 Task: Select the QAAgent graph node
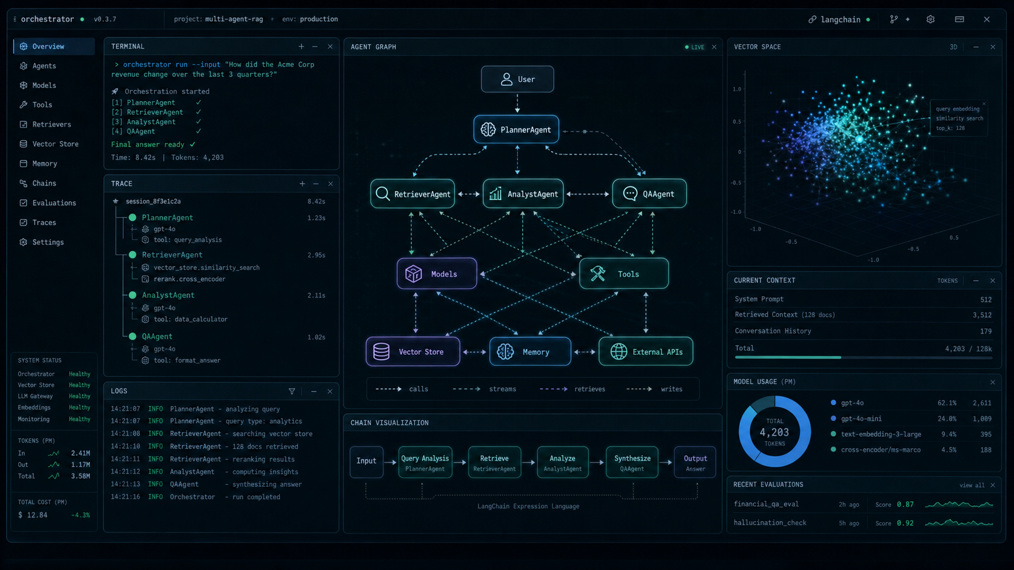click(650, 194)
